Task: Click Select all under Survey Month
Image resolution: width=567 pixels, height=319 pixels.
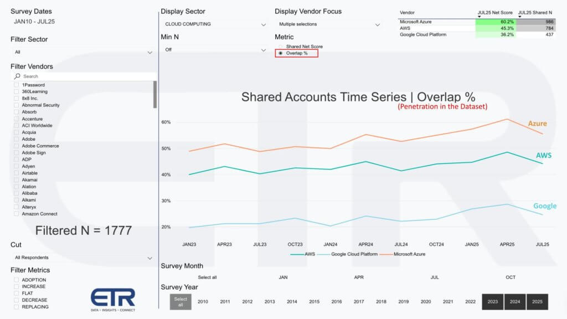Action: pos(207,277)
